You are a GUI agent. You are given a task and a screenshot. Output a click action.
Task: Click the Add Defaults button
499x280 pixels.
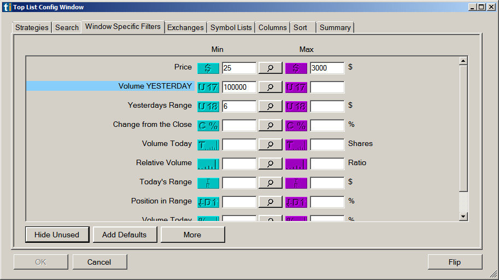(125, 235)
